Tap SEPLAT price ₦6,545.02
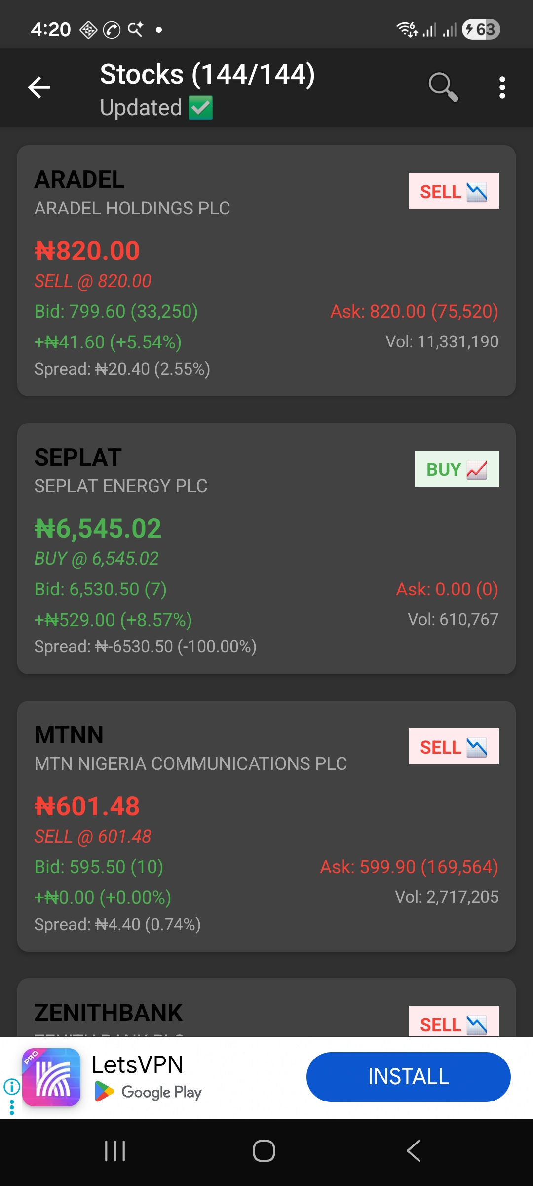Screen dimensions: 533x1186 (x=98, y=529)
